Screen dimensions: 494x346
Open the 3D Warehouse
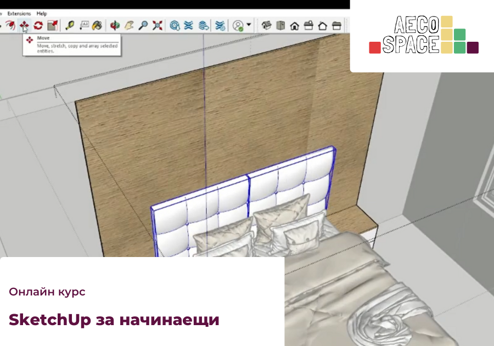[x=175, y=25]
